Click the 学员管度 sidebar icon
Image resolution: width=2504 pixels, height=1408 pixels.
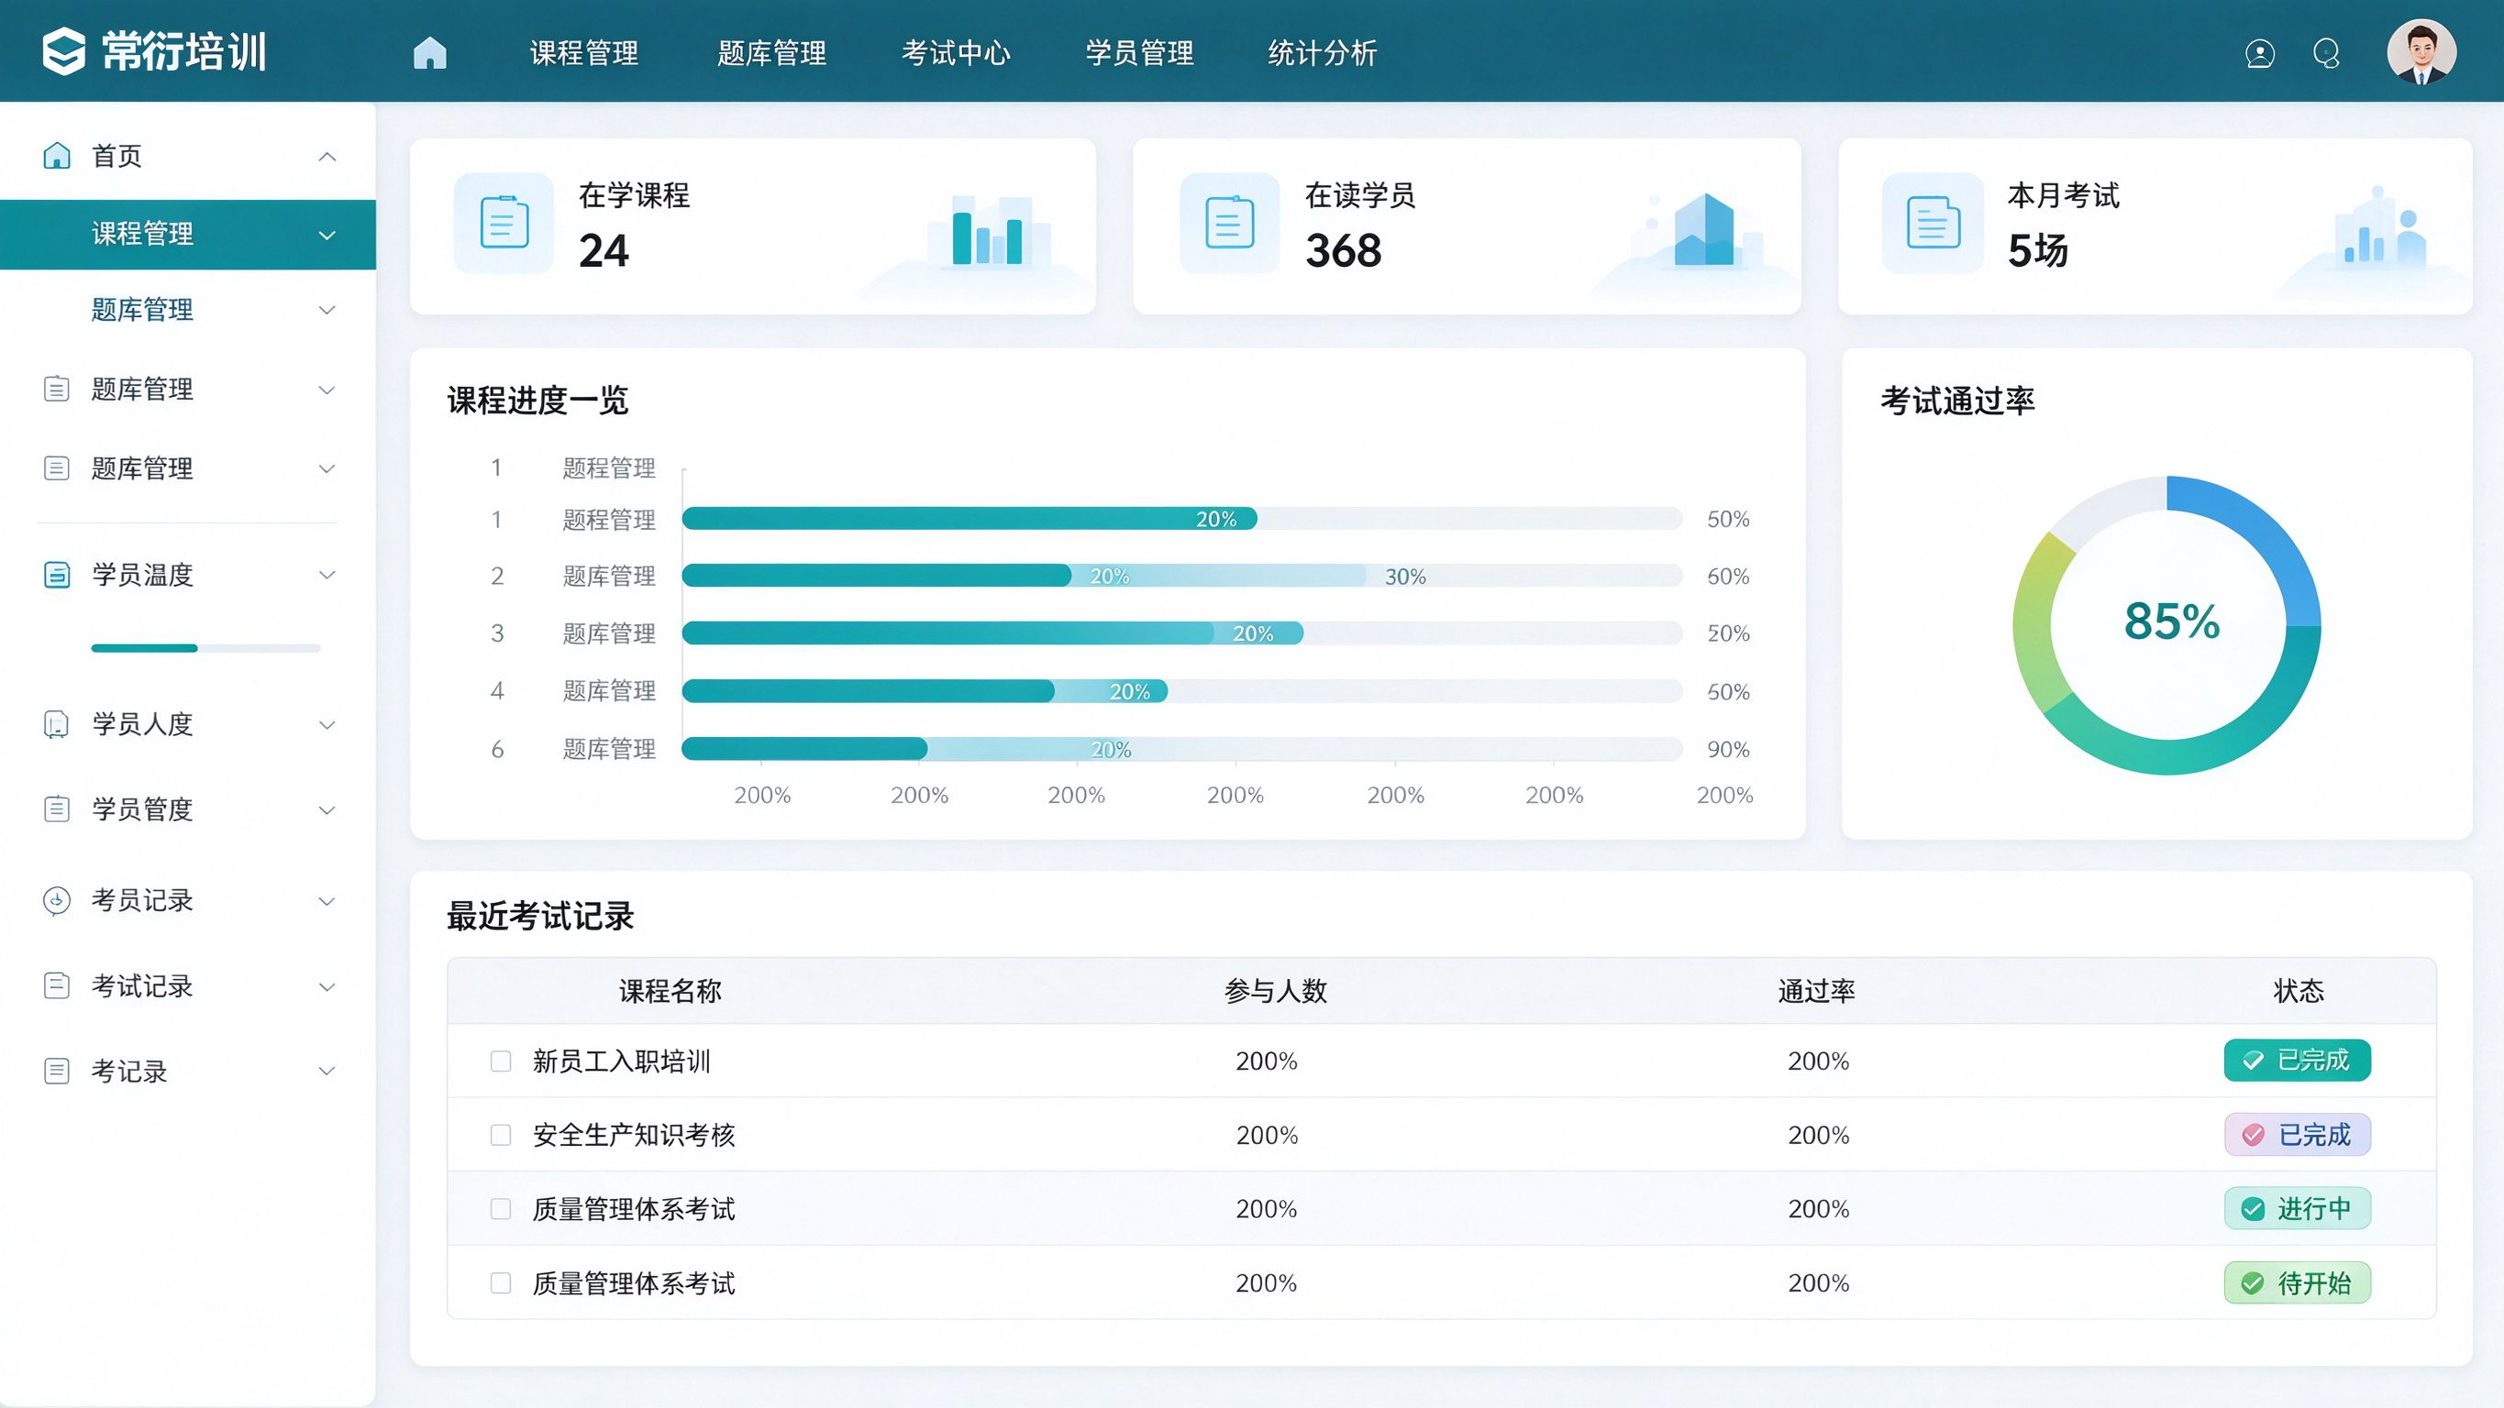point(58,808)
